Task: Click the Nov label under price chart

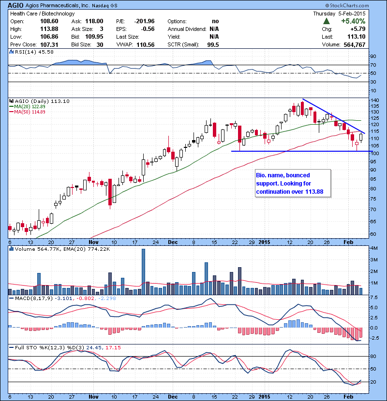Action: (93, 242)
